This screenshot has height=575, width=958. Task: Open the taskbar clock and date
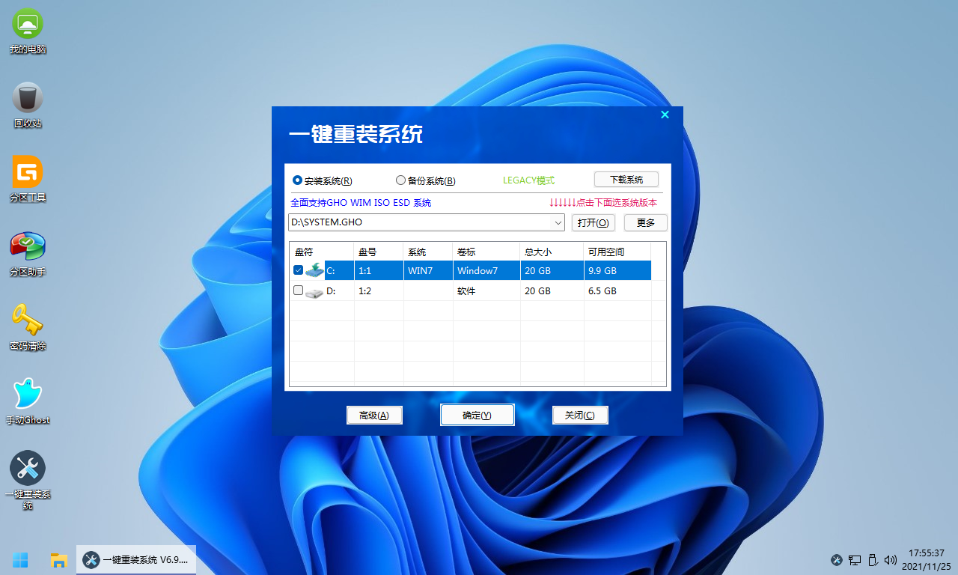[x=927, y=559]
